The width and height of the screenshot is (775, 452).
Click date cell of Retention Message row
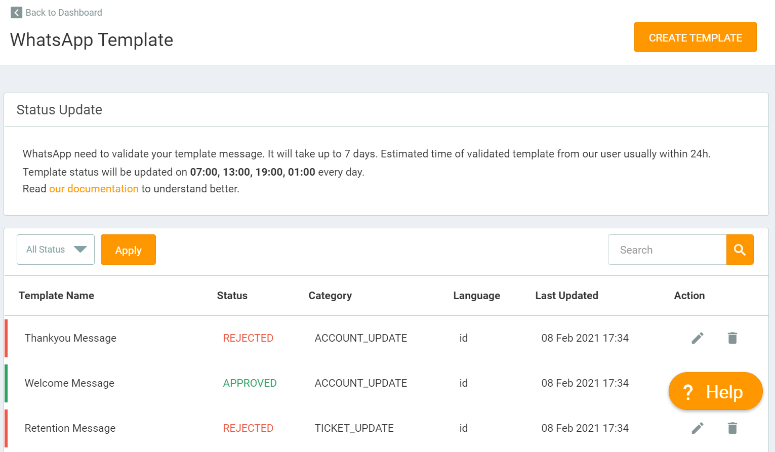(585, 428)
